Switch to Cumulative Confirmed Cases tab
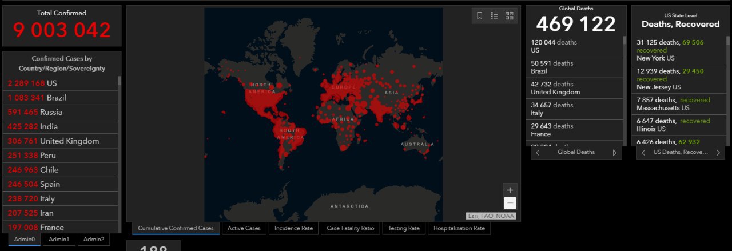Screen dimensions: 732x251 pos(176,228)
